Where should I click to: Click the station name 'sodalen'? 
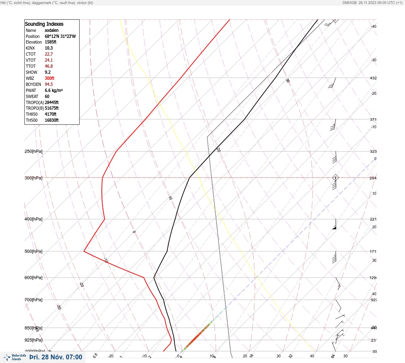[52, 30]
